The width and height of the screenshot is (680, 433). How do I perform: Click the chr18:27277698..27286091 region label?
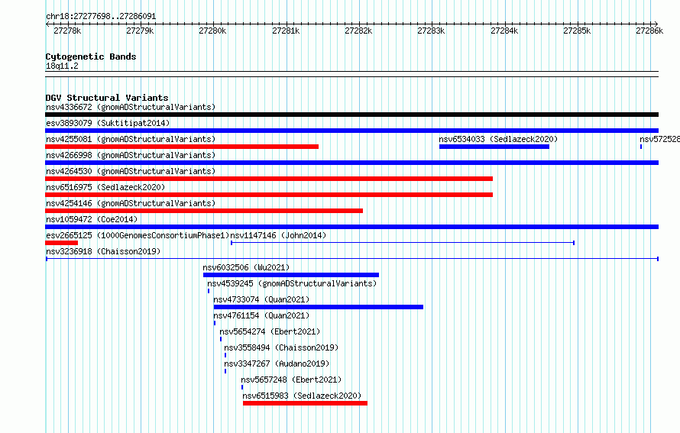coord(101,16)
